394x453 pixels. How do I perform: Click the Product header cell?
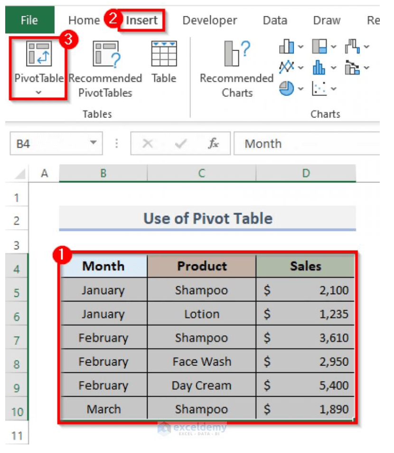click(202, 266)
